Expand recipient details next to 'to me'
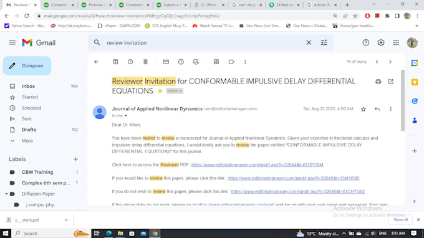Viewport: 424px width, 238px height. (126, 116)
